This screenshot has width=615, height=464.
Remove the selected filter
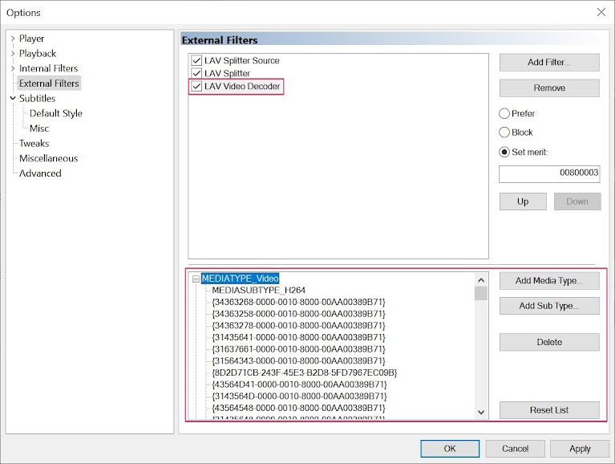pyautogui.click(x=549, y=88)
